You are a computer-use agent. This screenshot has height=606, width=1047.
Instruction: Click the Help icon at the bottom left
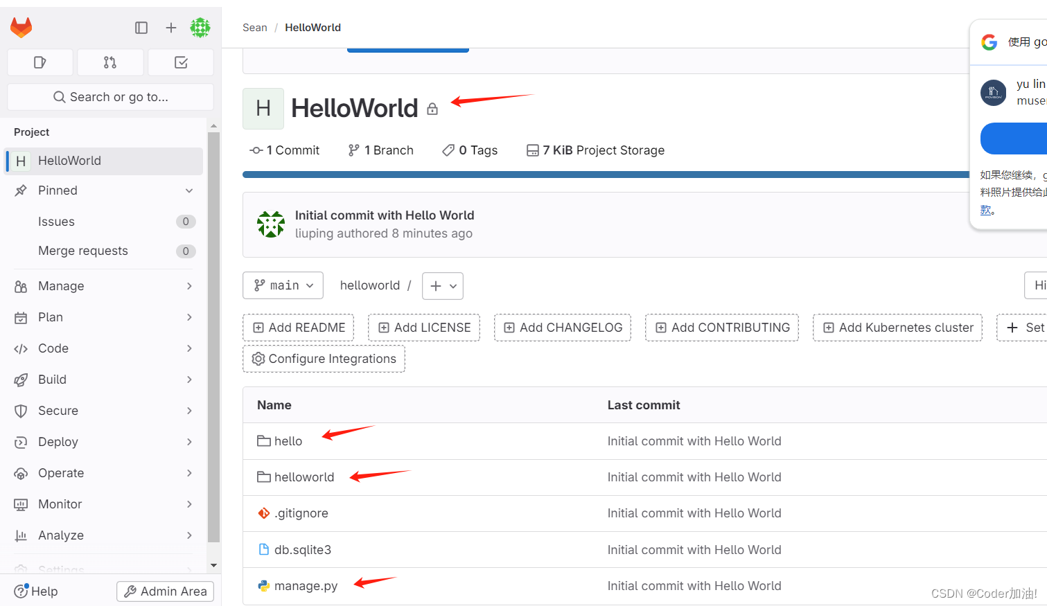pos(21,591)
